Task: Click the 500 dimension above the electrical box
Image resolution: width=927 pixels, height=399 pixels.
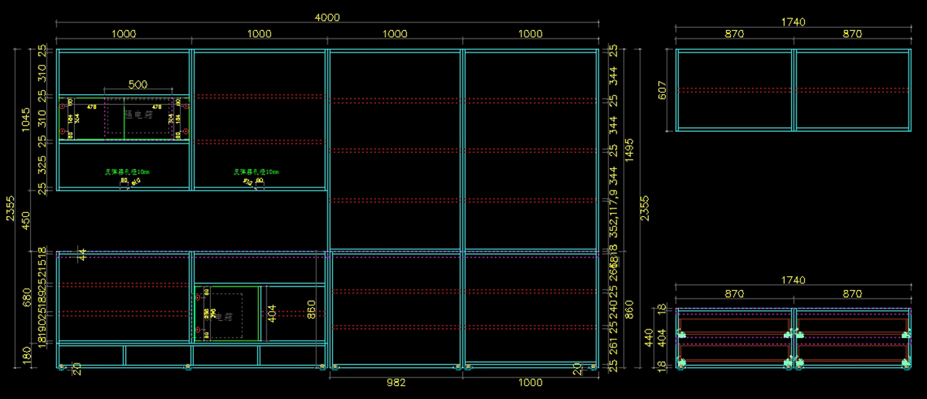Action: point(138,85)
